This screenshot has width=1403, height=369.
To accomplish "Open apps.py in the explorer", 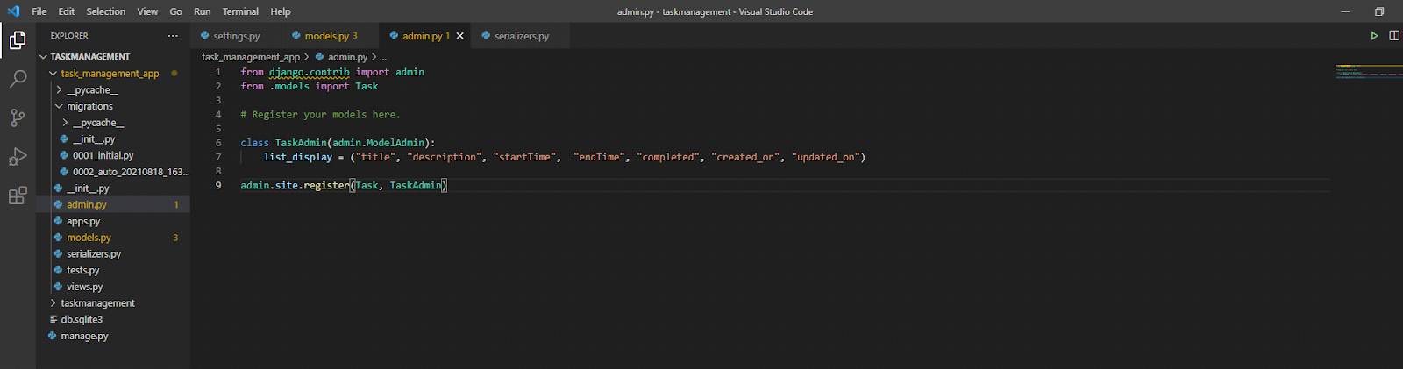I will (112, 222).
